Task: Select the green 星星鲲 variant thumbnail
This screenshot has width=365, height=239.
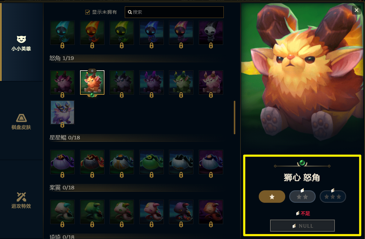Action: click(152, 162)
